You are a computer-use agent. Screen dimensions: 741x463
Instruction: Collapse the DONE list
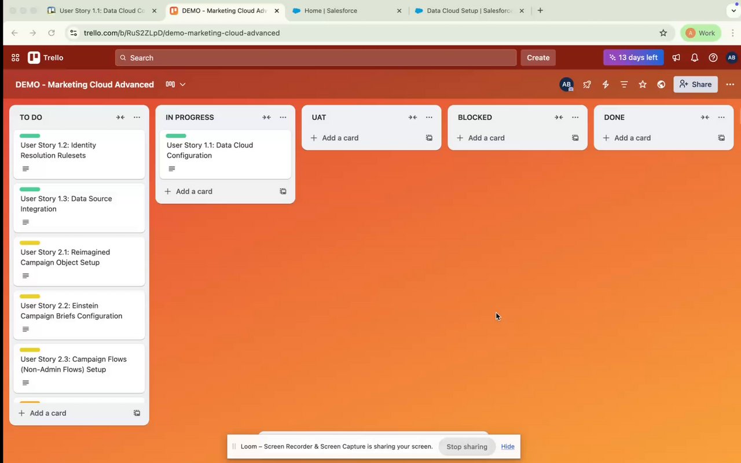pyautogui.click(x=705, y=117)
